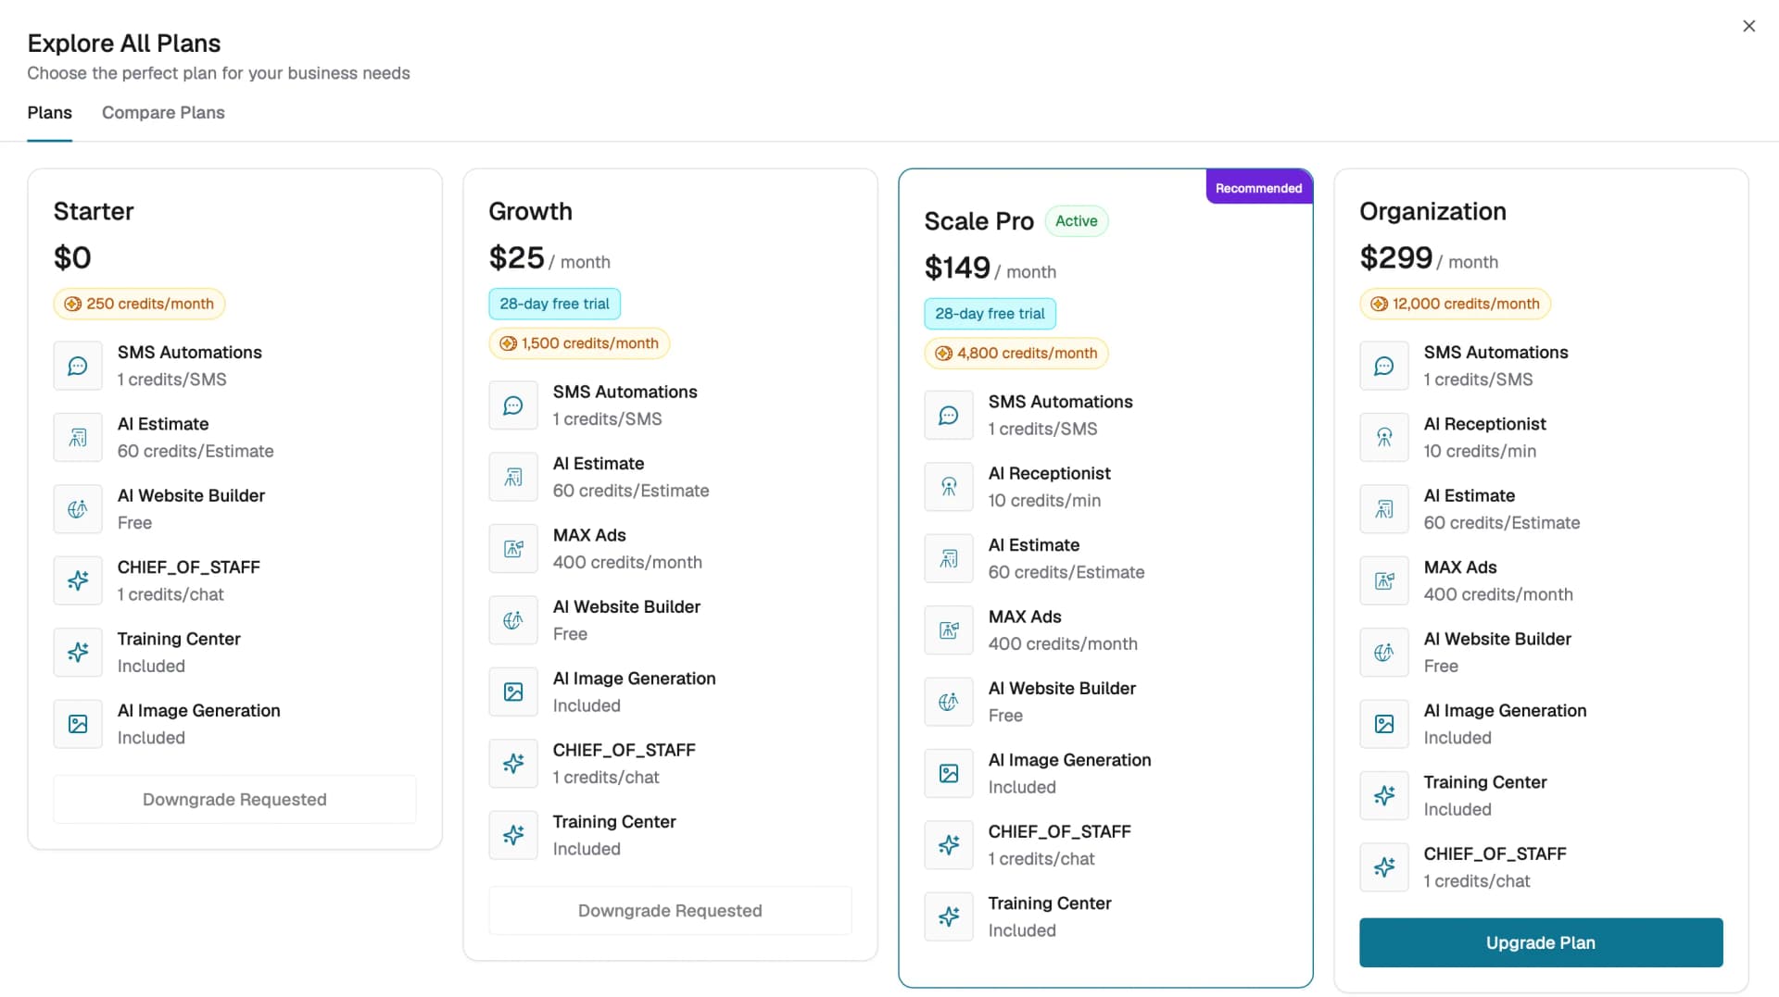Click the Starter plan SMS Automations chat icon

pos(78,366)
